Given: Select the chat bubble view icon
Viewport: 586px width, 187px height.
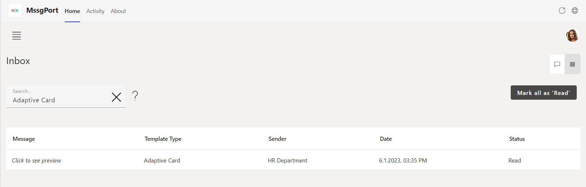Looking at the screenshot, I should (x=557, y=64).
